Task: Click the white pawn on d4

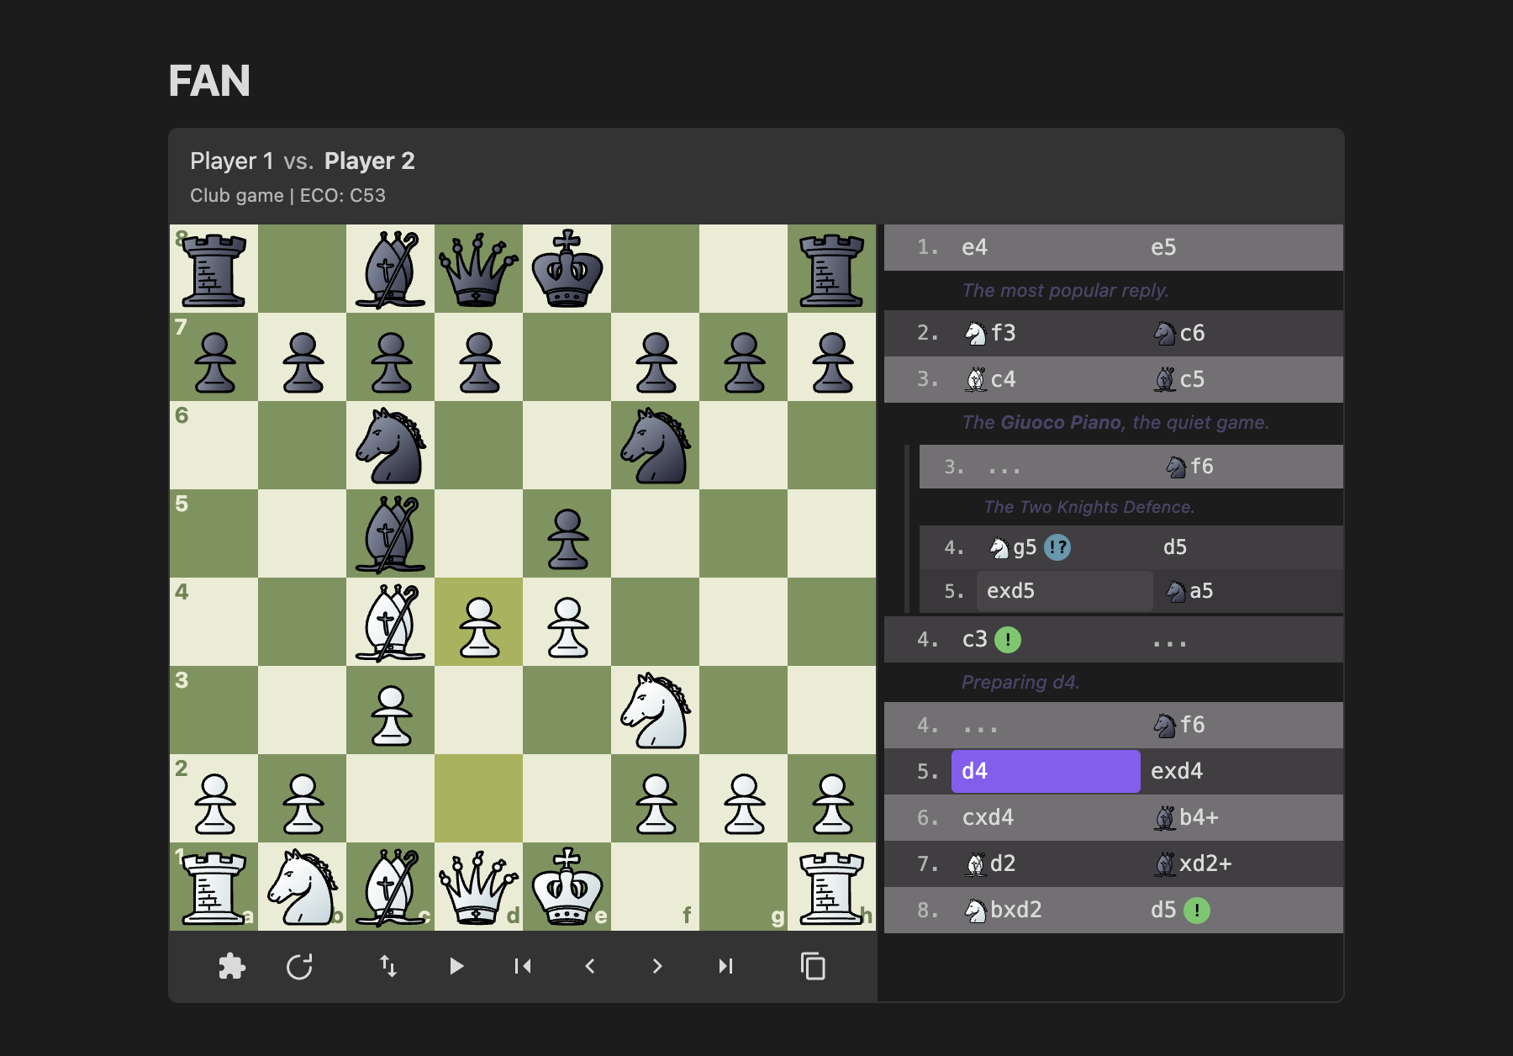Action: tap(479, 622)
